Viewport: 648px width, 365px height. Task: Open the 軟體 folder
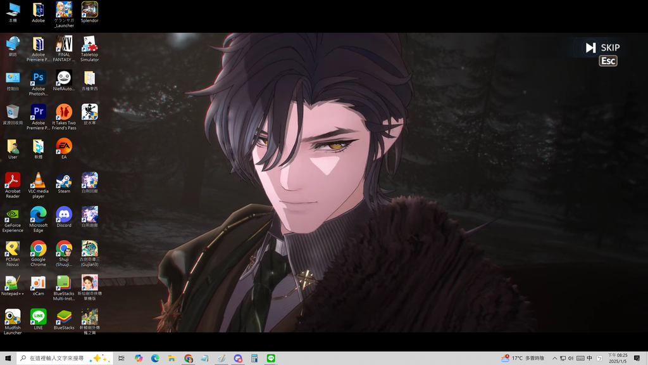[x=39, y=149]
